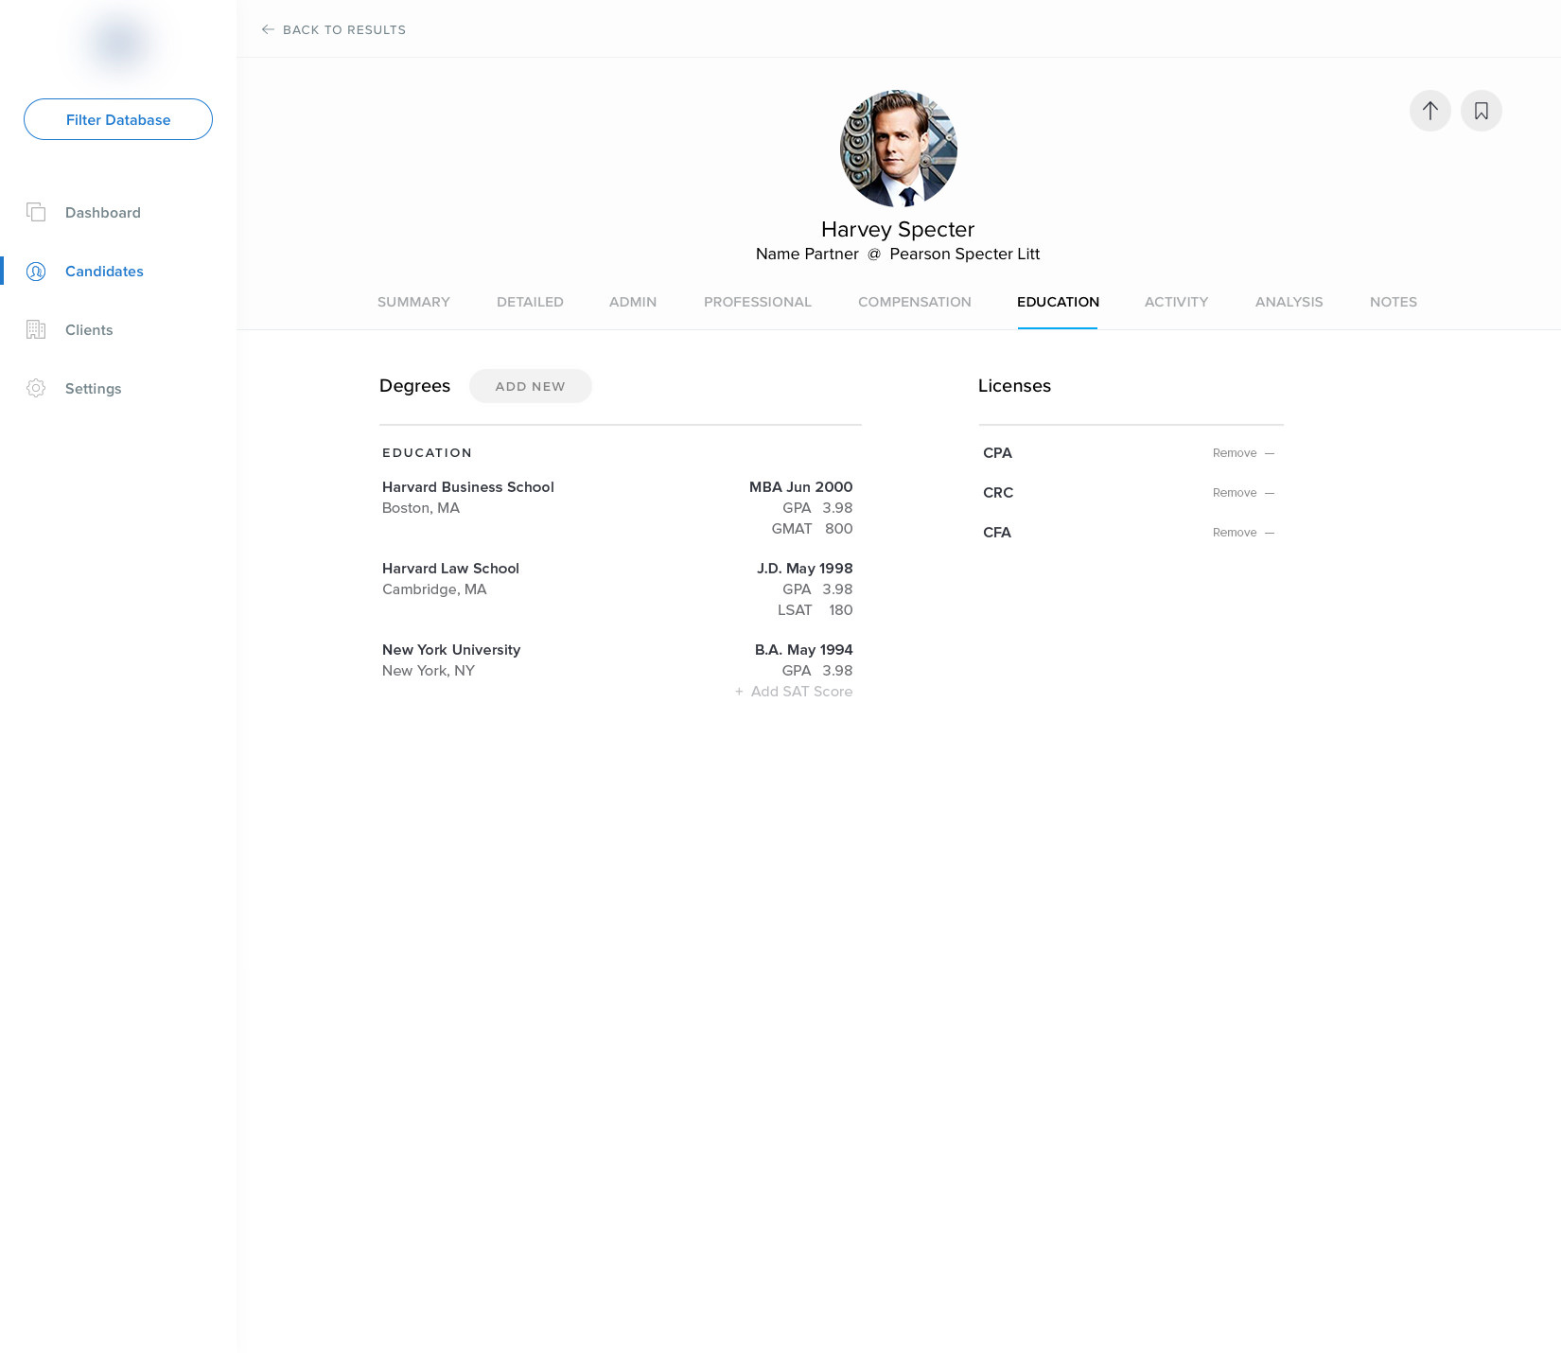The width and height of the screenshot is (1561, 1353).
Task: Open the PROFESSIONAL tab
Action: (758, 302)
